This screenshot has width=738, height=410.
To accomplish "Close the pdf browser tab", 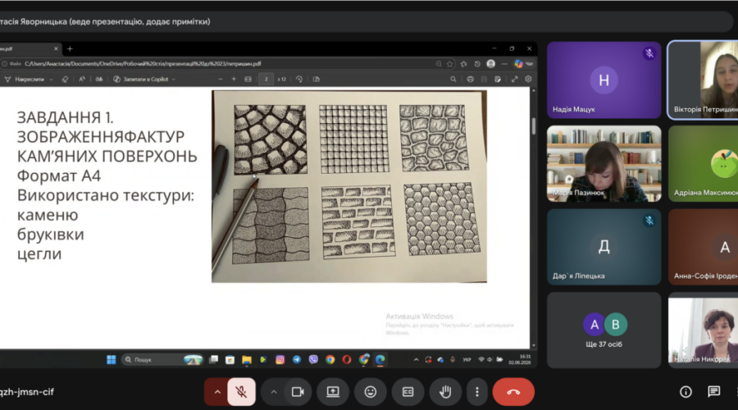I will coord(56,48).
